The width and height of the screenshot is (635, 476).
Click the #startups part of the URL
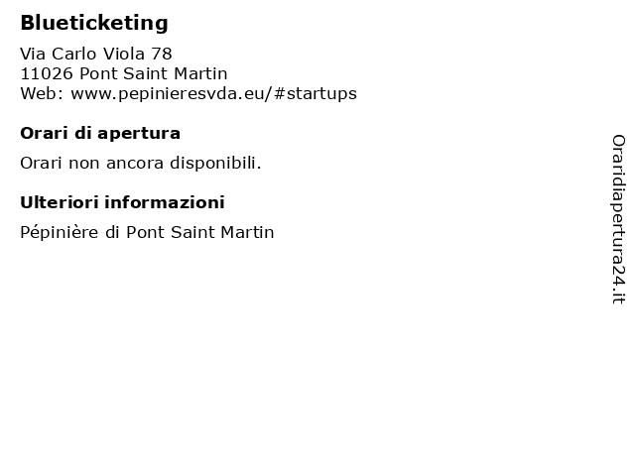click(x=316, y=94)
